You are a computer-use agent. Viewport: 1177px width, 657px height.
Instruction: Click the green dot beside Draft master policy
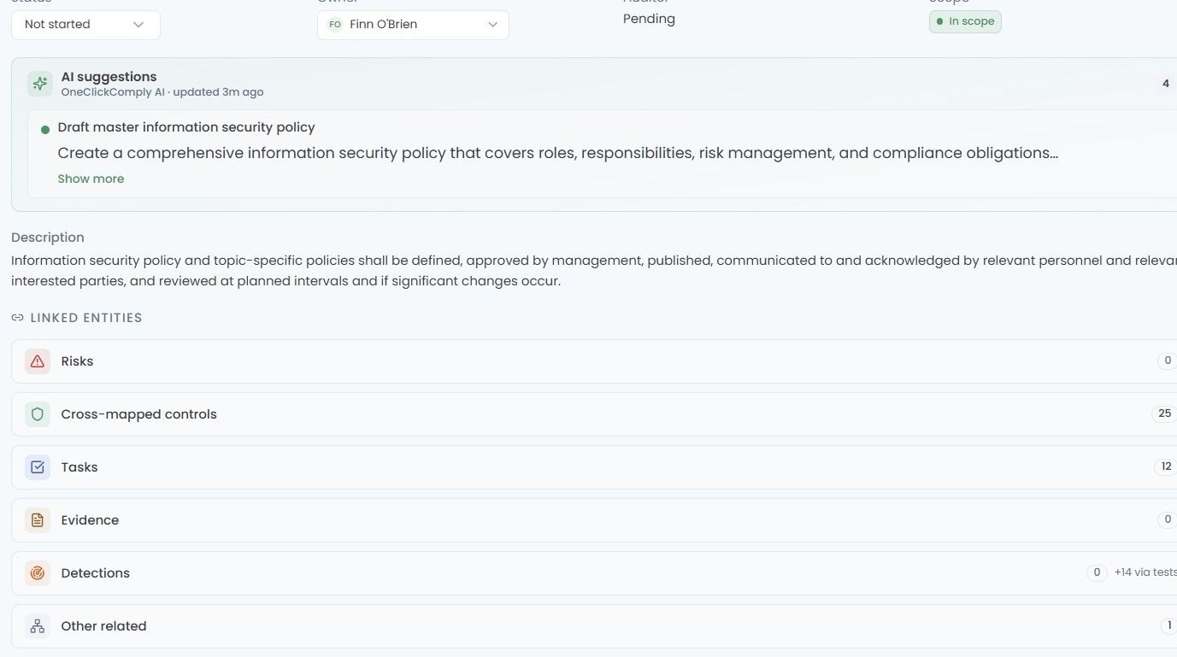pos(45,130)
